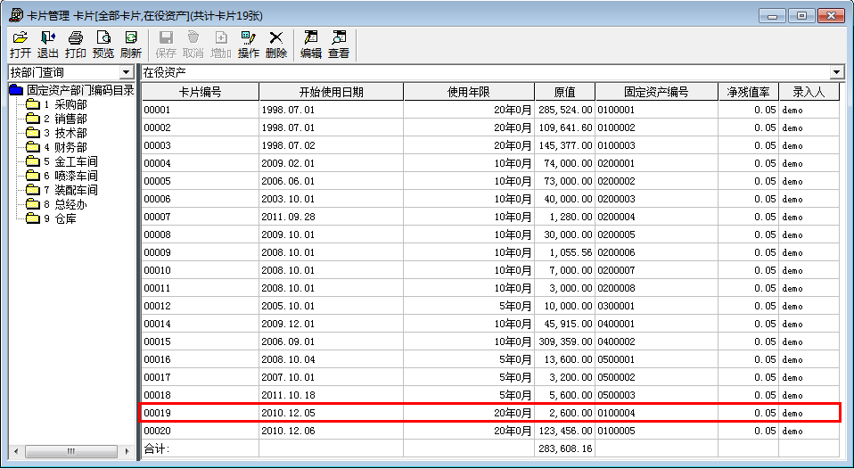Click the 开始使用日期 column header
854x469 pixels.
click(331, 92)
